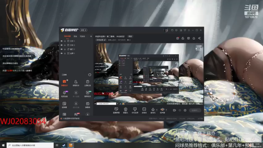Toggle visibility of the 文本 3 source
Viewport: 263px width, 148px height.
[61, 45]
